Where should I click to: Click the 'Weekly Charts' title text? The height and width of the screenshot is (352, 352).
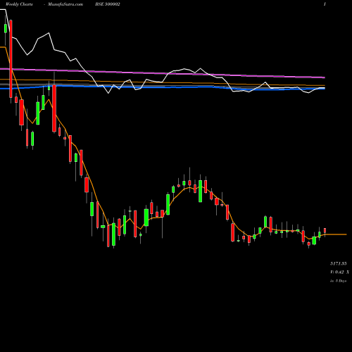pos(19,4)
